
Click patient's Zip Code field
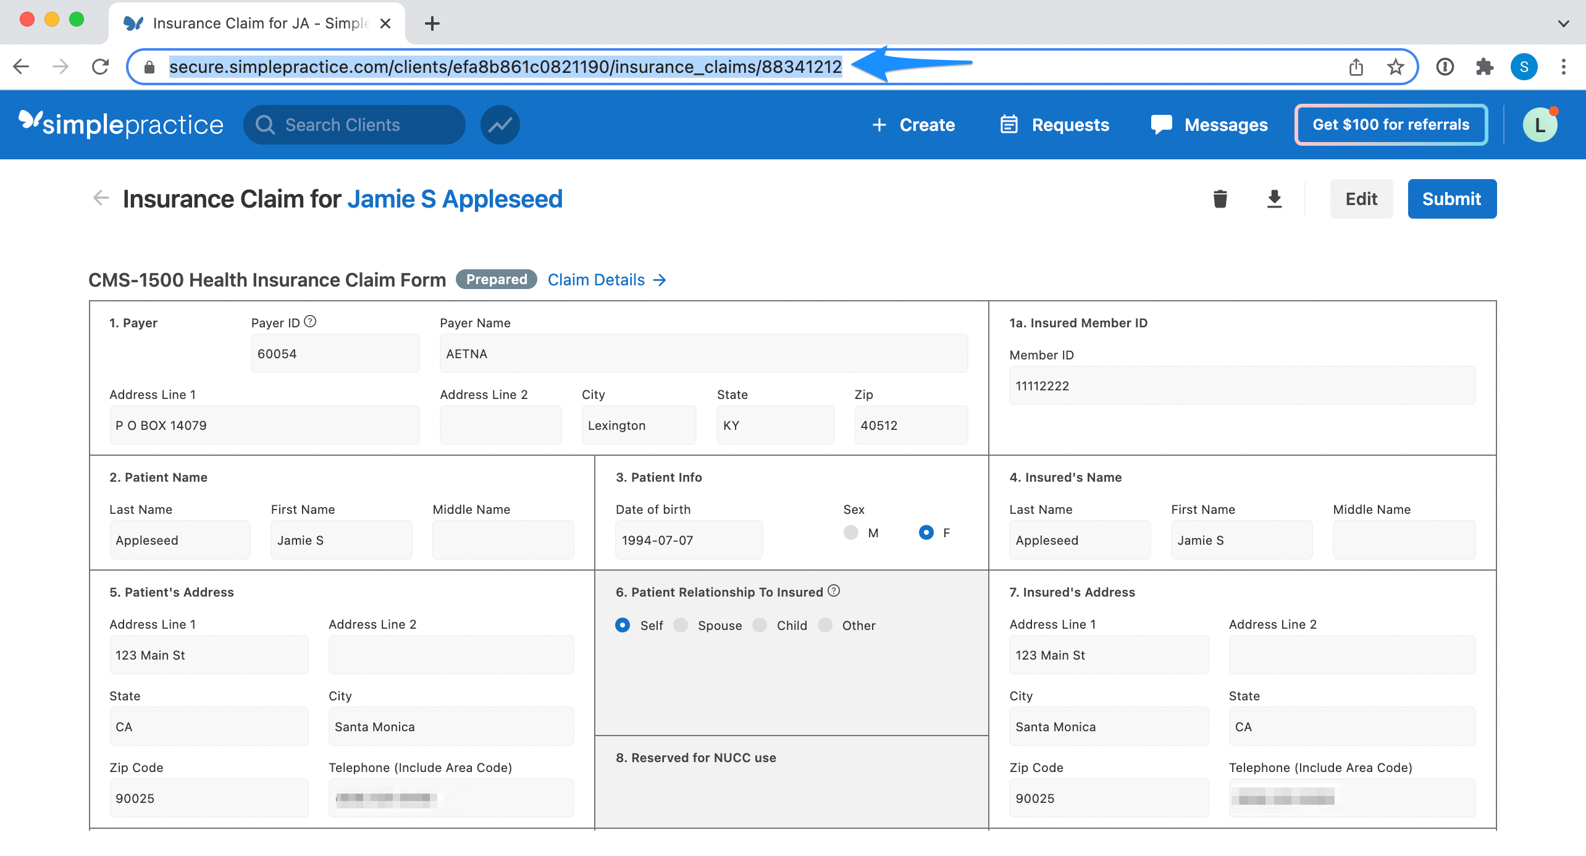[x=209, y=798]
